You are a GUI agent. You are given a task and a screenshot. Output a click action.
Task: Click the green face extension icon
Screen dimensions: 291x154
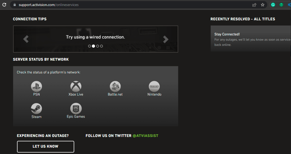pos(281,5)
